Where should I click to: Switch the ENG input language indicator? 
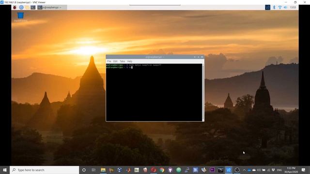[279, 170]
